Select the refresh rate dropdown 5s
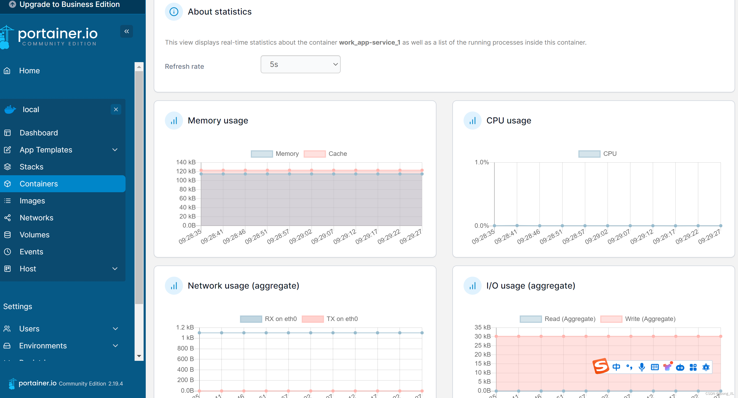This screenshot has width=738, height=398. click(300, 64)
